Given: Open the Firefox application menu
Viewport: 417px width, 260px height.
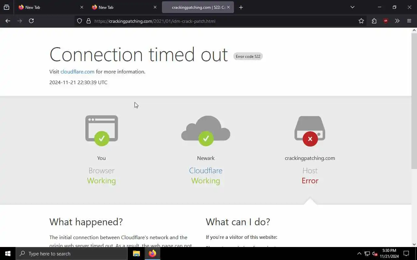Looking at the screenshot, I should (409, 21).
